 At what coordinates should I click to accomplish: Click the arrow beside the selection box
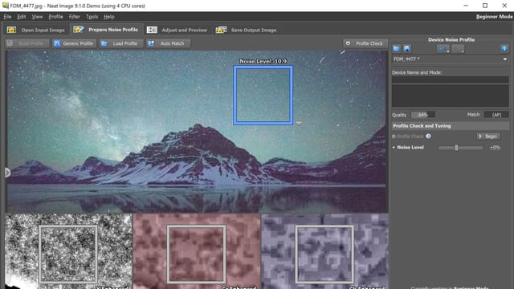[x=299, y=123]
